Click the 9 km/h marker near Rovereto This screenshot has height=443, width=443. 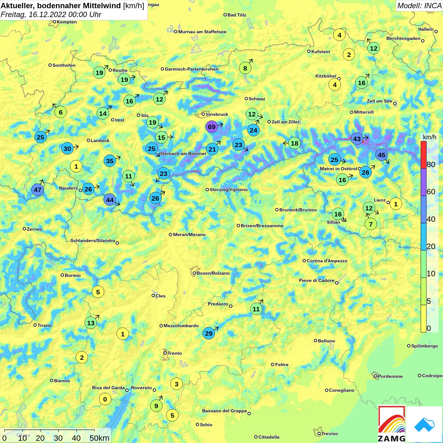pos(156,406)
